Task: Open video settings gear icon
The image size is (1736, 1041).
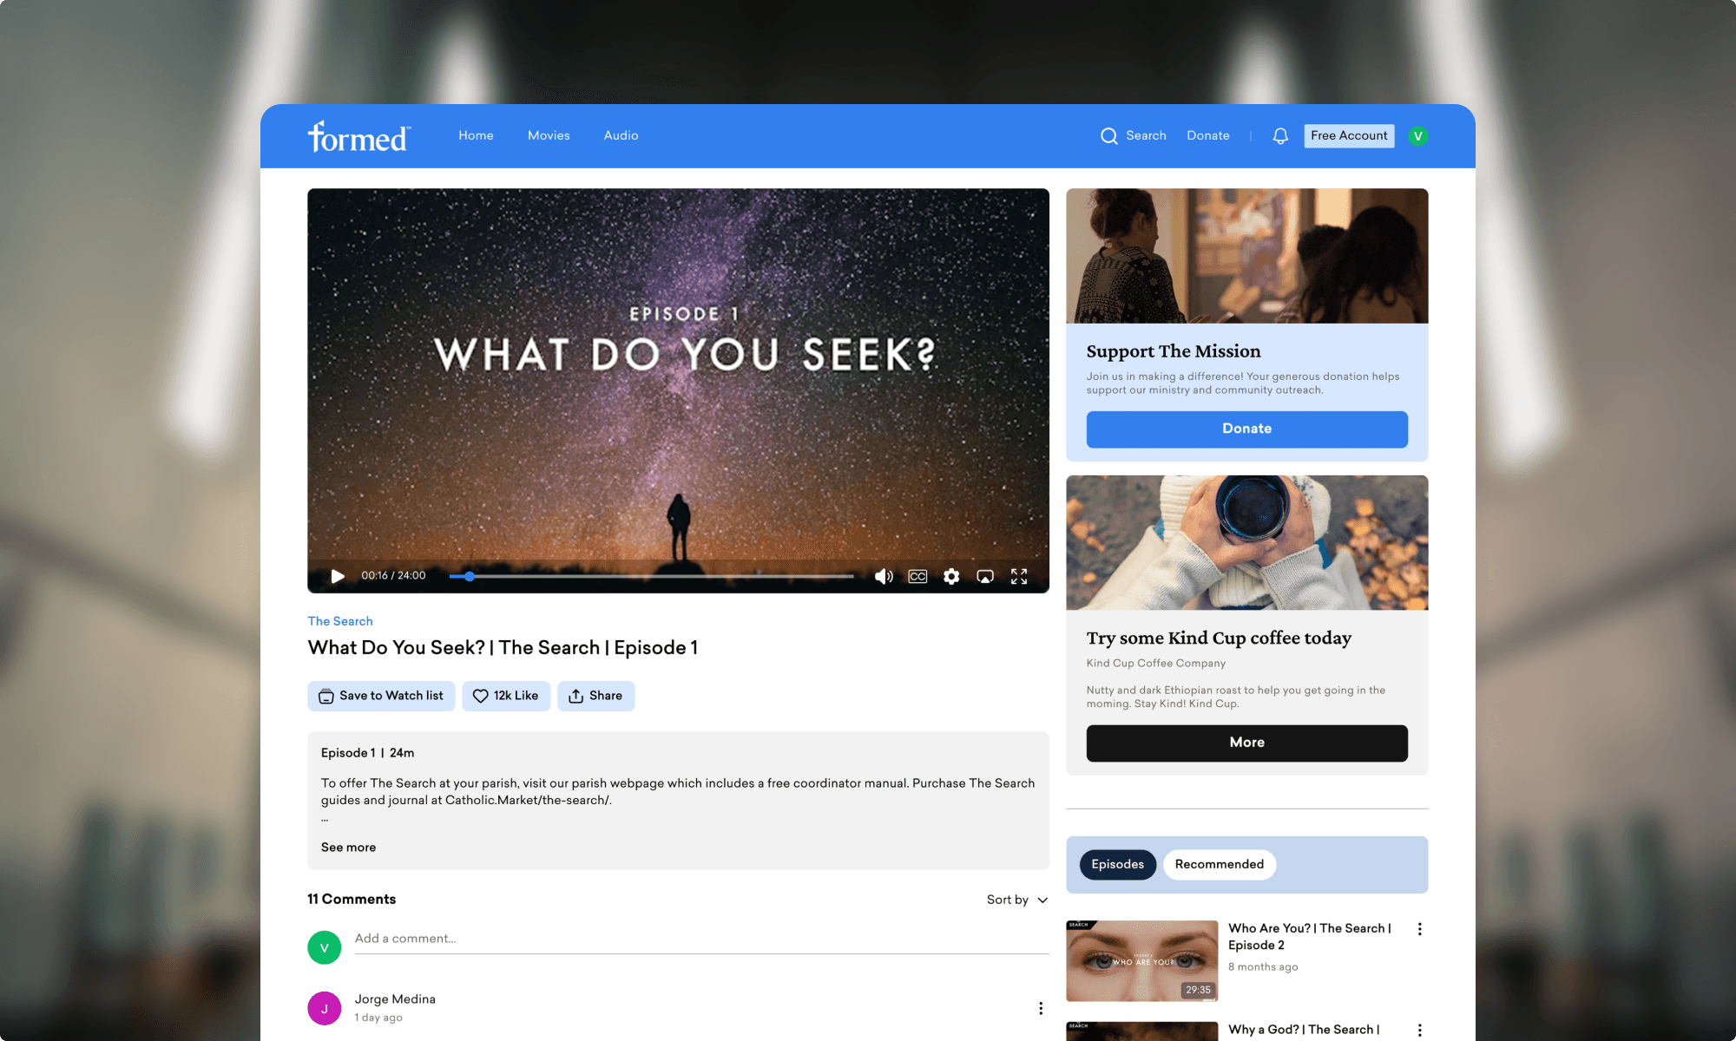Action: click(x=951, y=576)
